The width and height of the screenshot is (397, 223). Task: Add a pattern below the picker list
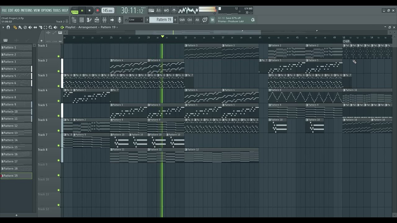(x=16, y=215)
